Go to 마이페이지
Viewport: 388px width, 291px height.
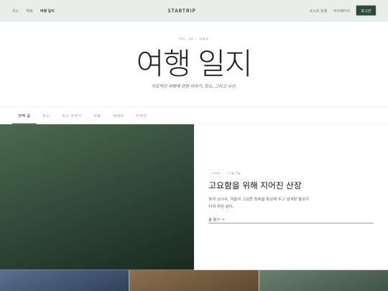click(x=341, y=11)
